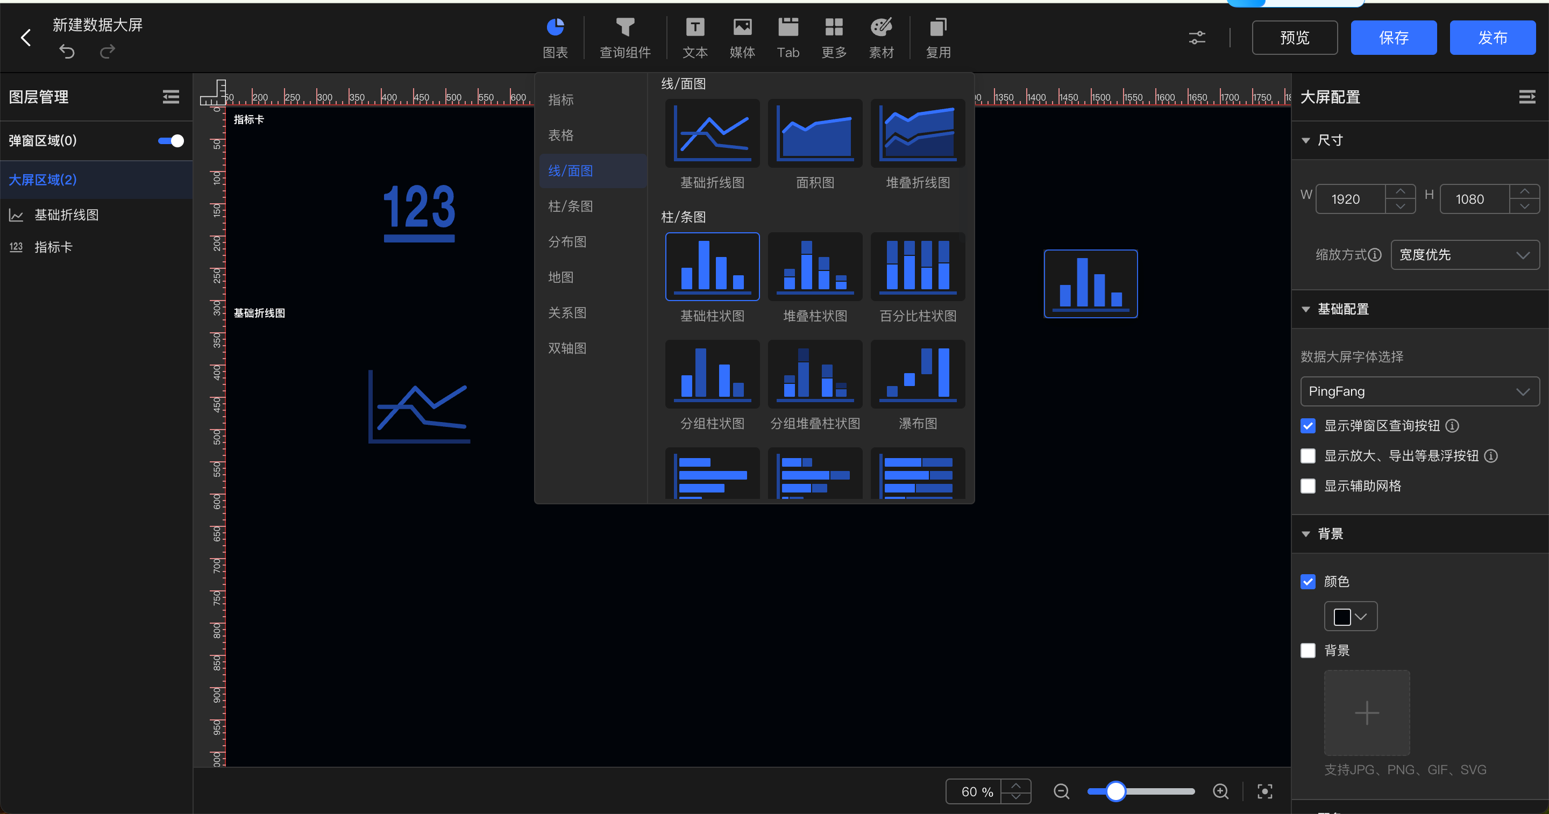Select 地图 in the chart category list
This screenshot has width=1549, height=814.
[x=560, y=277]
